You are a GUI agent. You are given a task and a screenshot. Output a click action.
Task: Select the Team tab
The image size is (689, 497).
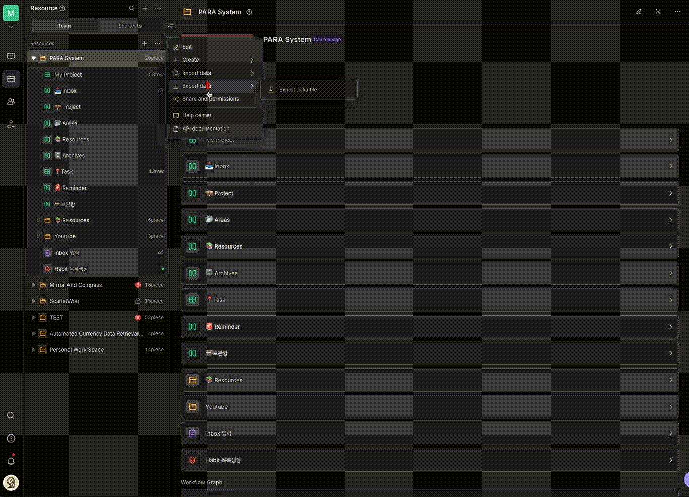pyautogui.click(x=64, y=26)
